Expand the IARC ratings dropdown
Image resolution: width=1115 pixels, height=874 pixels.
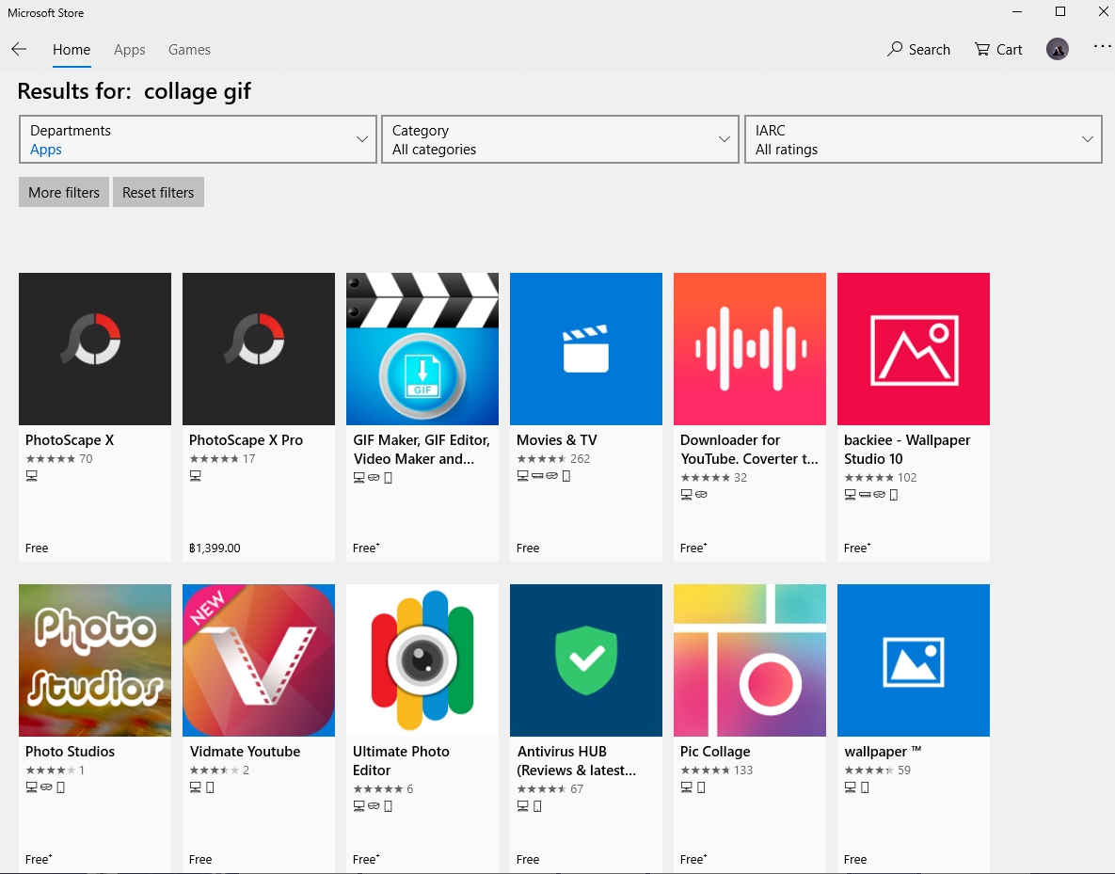923,139
